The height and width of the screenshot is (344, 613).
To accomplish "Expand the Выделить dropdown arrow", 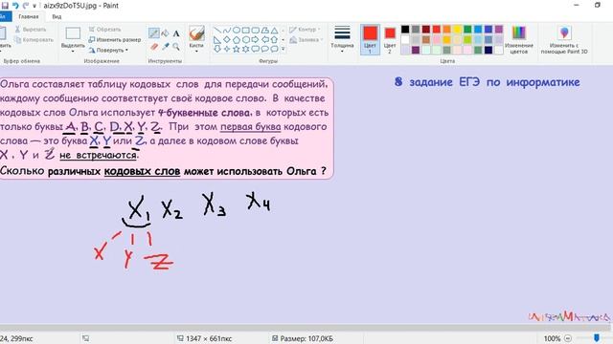I will coord(73,52).
